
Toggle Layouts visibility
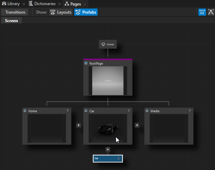[x=61, y=12]
